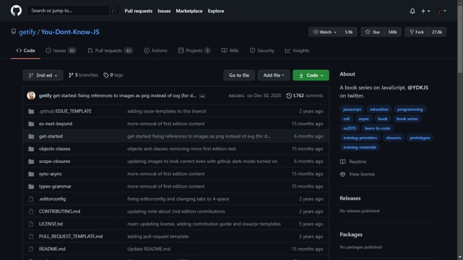Screen dimensions: 463x260
Task: Open the LICENSE.txt file name
Action: tap(51, 224)
